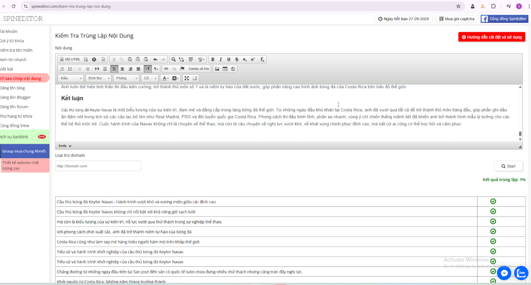Viewport: 531px width, 285px height.
Task: Expand the Cỡ font size dropdown
Action: [x=149, y=78]
